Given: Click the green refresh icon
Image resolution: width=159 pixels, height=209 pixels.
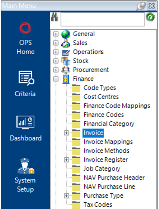Looking at the screenshot, I should pyautogui.click(x=150, y=17).
